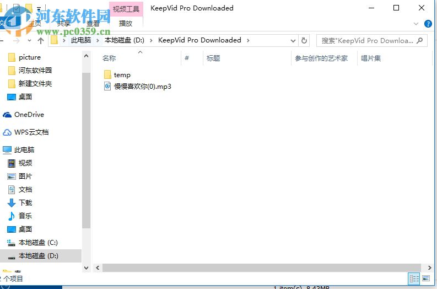Refresh the current folder
This screenshot has height=289, width=437.
(x=304, y=41)
